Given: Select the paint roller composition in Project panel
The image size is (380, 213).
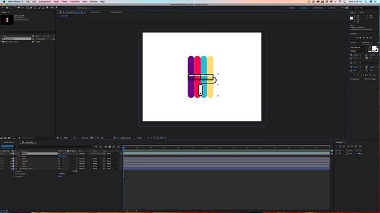Looking at the screenshot, I should 17,38.
